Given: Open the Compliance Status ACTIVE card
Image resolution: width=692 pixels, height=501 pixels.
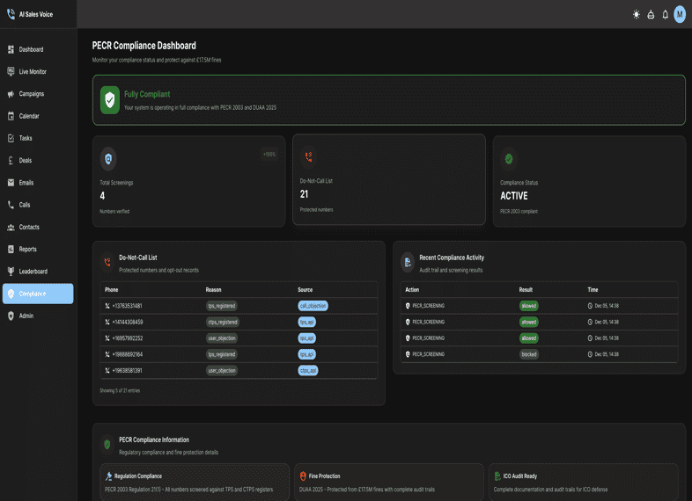Looking at the screenshot, I should point(589,182).
